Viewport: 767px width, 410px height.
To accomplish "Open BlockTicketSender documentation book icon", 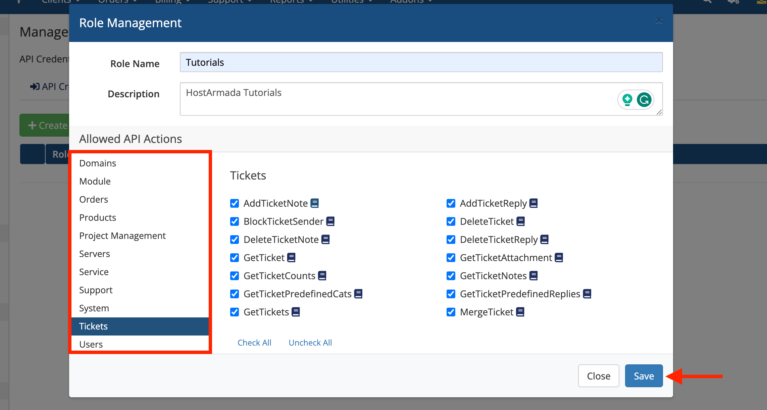I will tap(330, 221).
